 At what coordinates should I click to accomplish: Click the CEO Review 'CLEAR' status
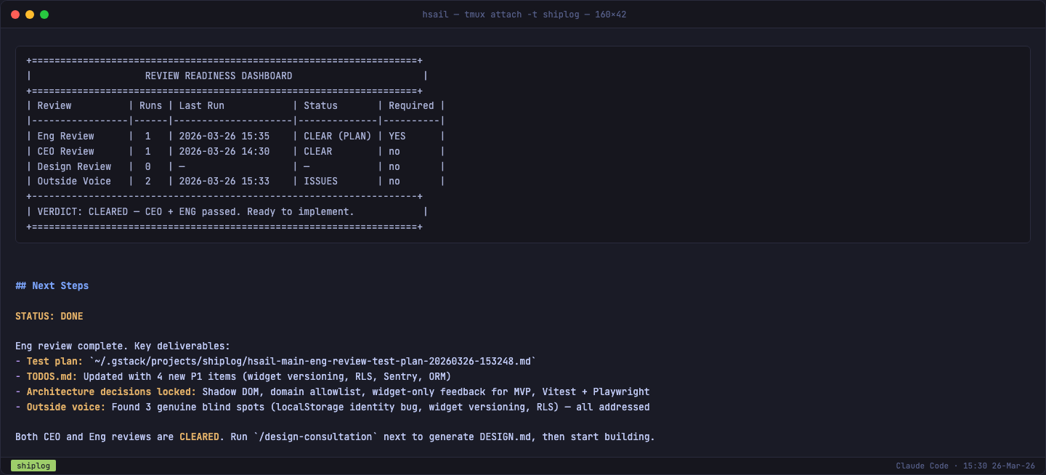coord(318,152)
